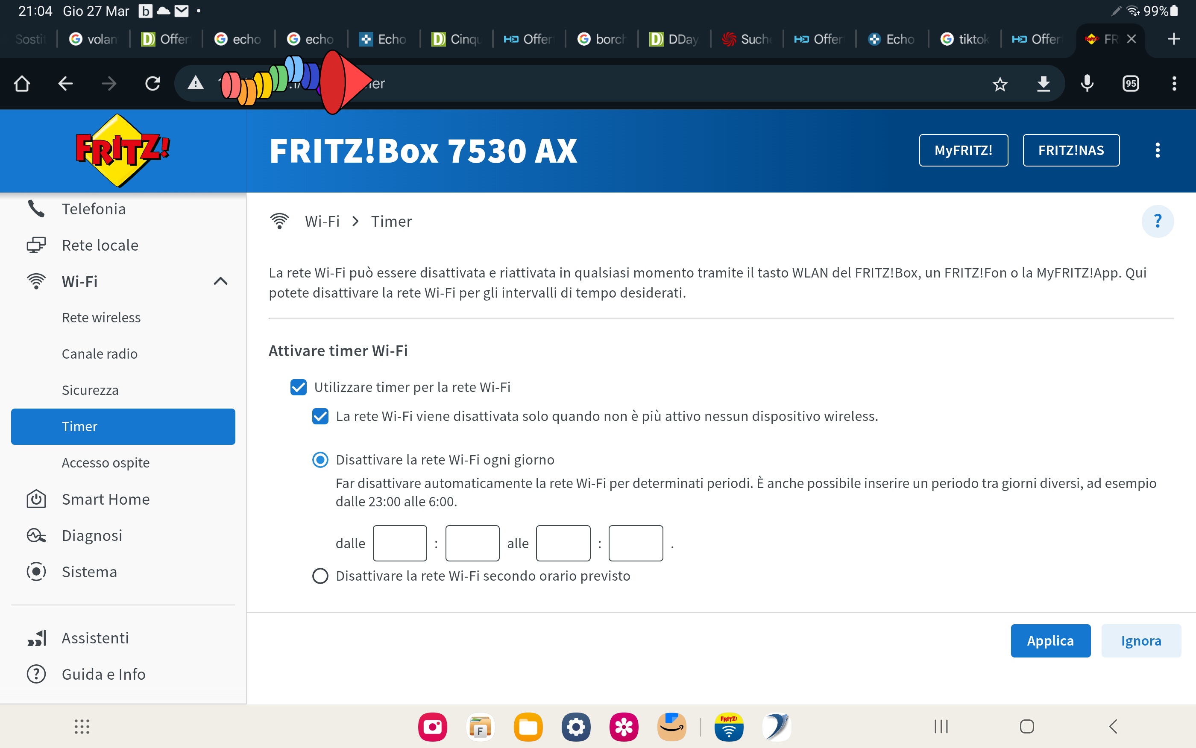Screen dimensions: 1196x748
Task: Open FRITZ!Box header three-dot menu
Action: (x=1158, y=150)
